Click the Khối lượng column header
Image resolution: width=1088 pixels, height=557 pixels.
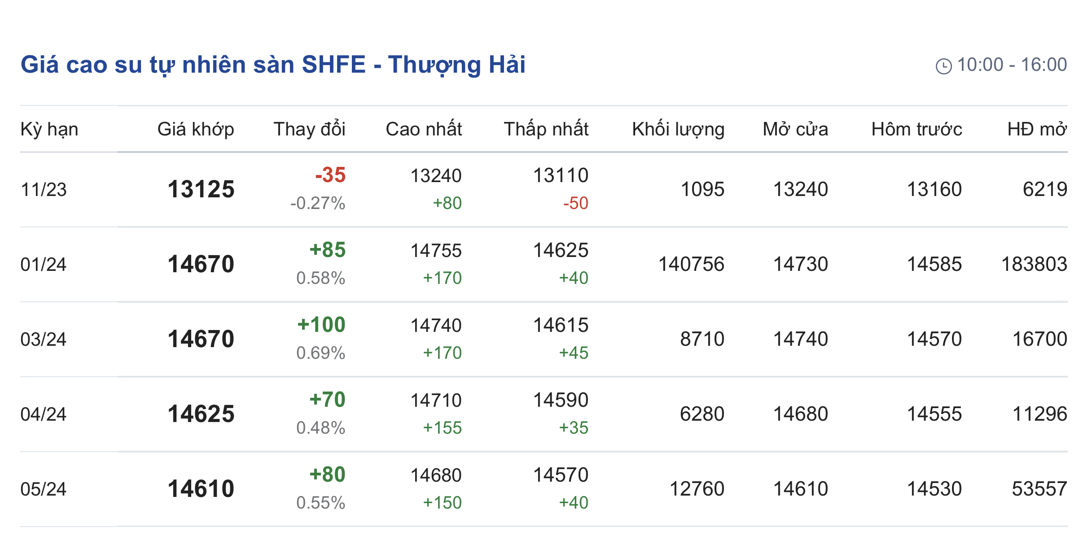point(678,129)
